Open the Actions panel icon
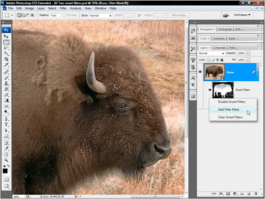265x199 pixels. pyautogui.click(x=193, y=38)
